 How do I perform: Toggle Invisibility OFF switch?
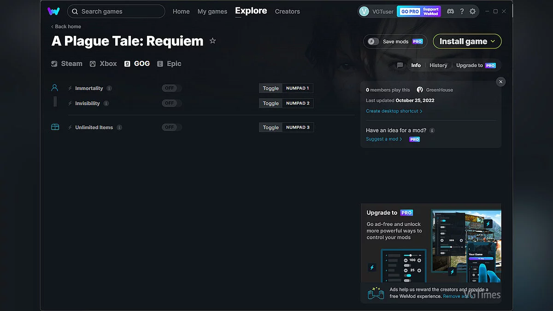point(171,103)
